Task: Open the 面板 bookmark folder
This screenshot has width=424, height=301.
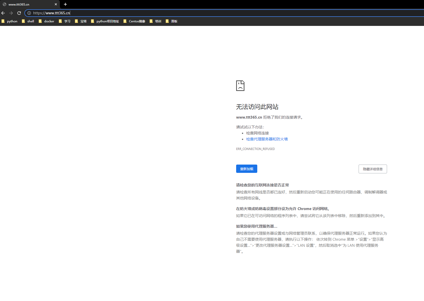Action: 172,21
